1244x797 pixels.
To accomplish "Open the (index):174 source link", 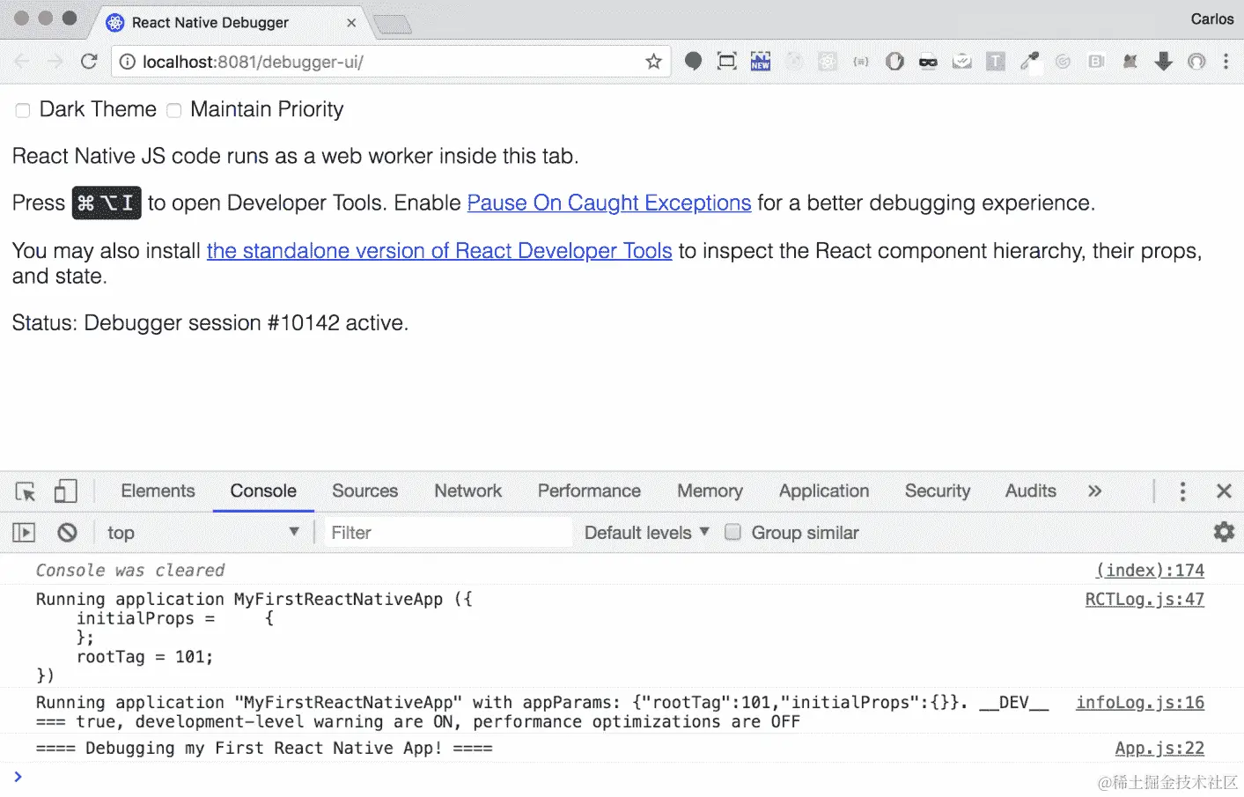I will click(1150, 570).
